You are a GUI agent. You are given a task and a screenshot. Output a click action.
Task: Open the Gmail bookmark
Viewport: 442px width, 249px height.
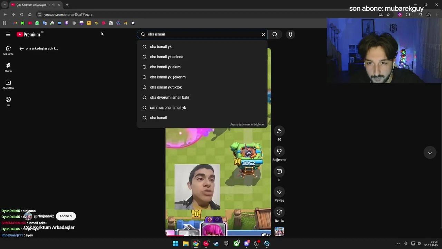tap(15, 23)
